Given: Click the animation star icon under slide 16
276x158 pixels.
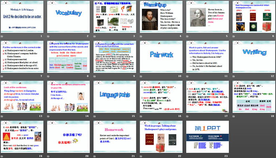Looking at the screenshot, I should tap(141, 116).
